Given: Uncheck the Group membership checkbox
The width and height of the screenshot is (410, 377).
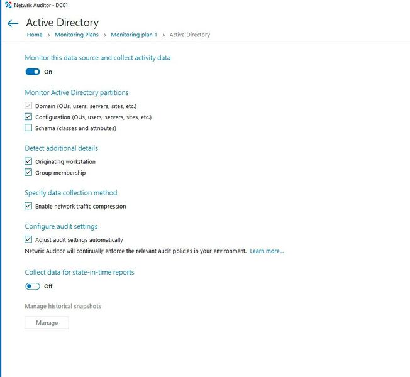Looking at the screenshot, I should (x=28, y=173).
